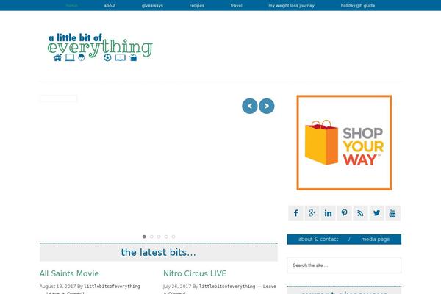441x294 pixels.
Task: Select the second slider pagination dot
Action: [151, 237]
